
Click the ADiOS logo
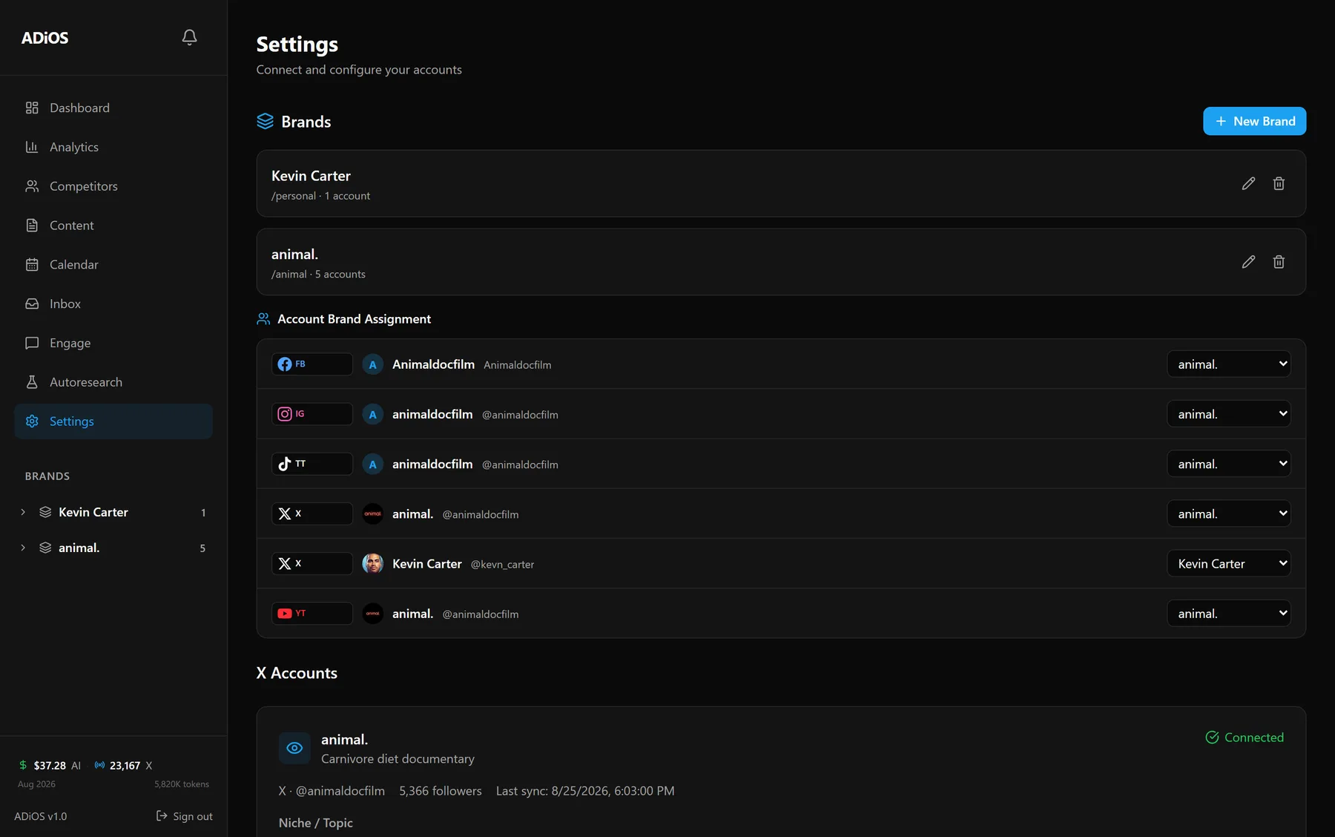[x=44, y=38]
